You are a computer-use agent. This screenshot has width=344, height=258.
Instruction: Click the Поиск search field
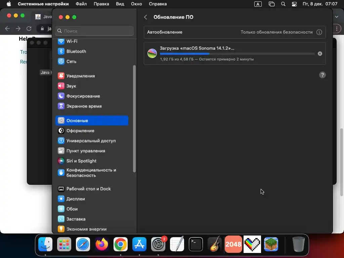(x=94, y=31)
